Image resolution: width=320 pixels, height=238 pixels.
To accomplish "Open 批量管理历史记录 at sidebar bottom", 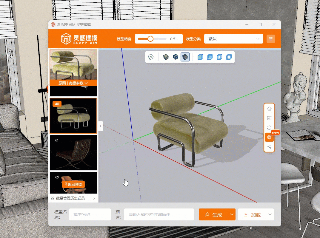I will click(x=73, y=198).
